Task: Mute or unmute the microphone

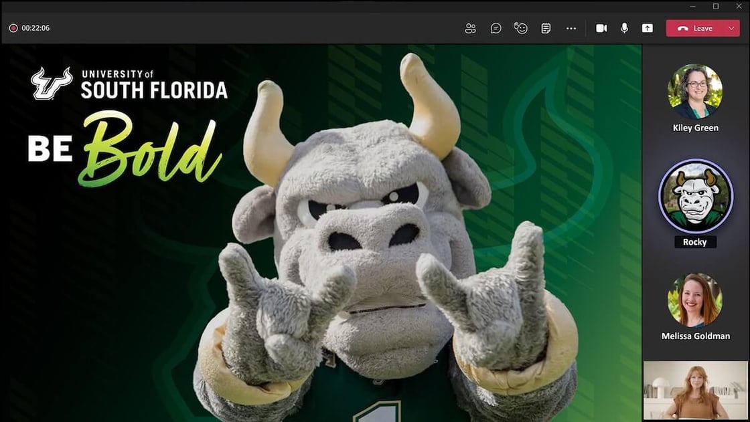Action: [x=624, y=28]
